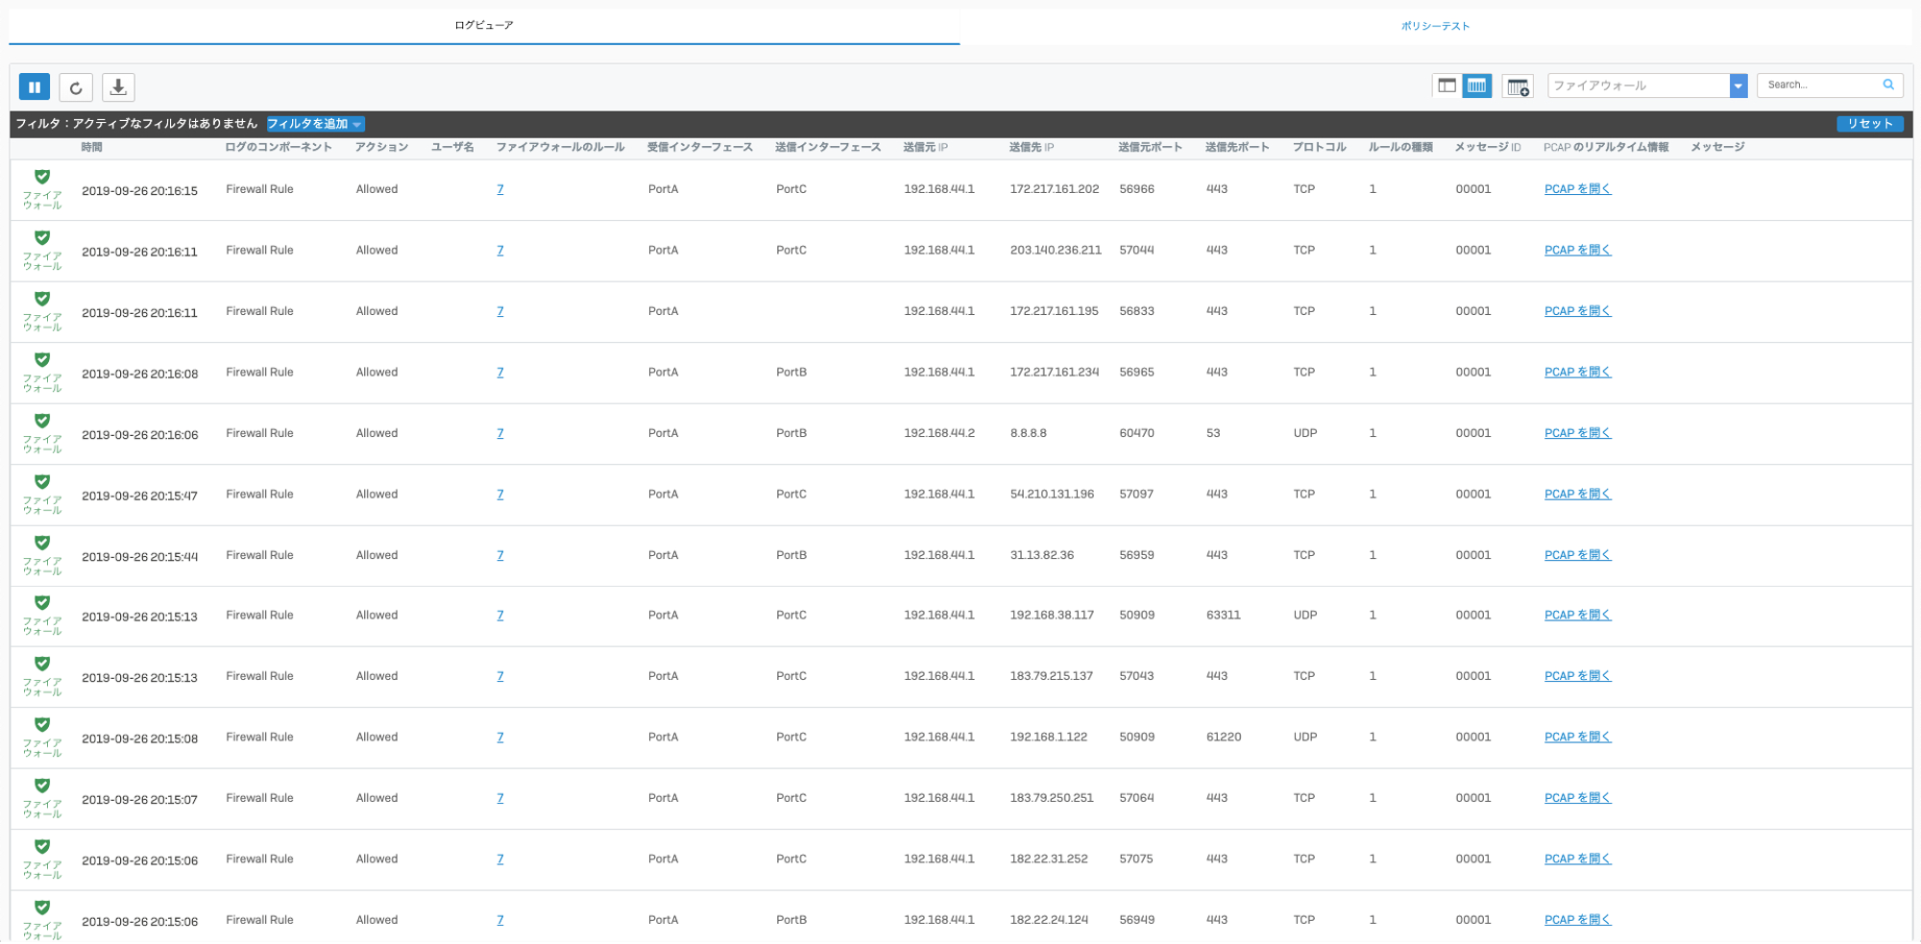Image resolution: width=1921 pixels, height=944 pixels.
Task: Open firewall rule 7 in 183.79.215.137 row
Action: [500, 676]
